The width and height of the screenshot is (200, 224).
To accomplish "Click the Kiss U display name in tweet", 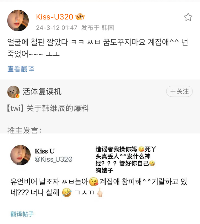I will 45,151.
